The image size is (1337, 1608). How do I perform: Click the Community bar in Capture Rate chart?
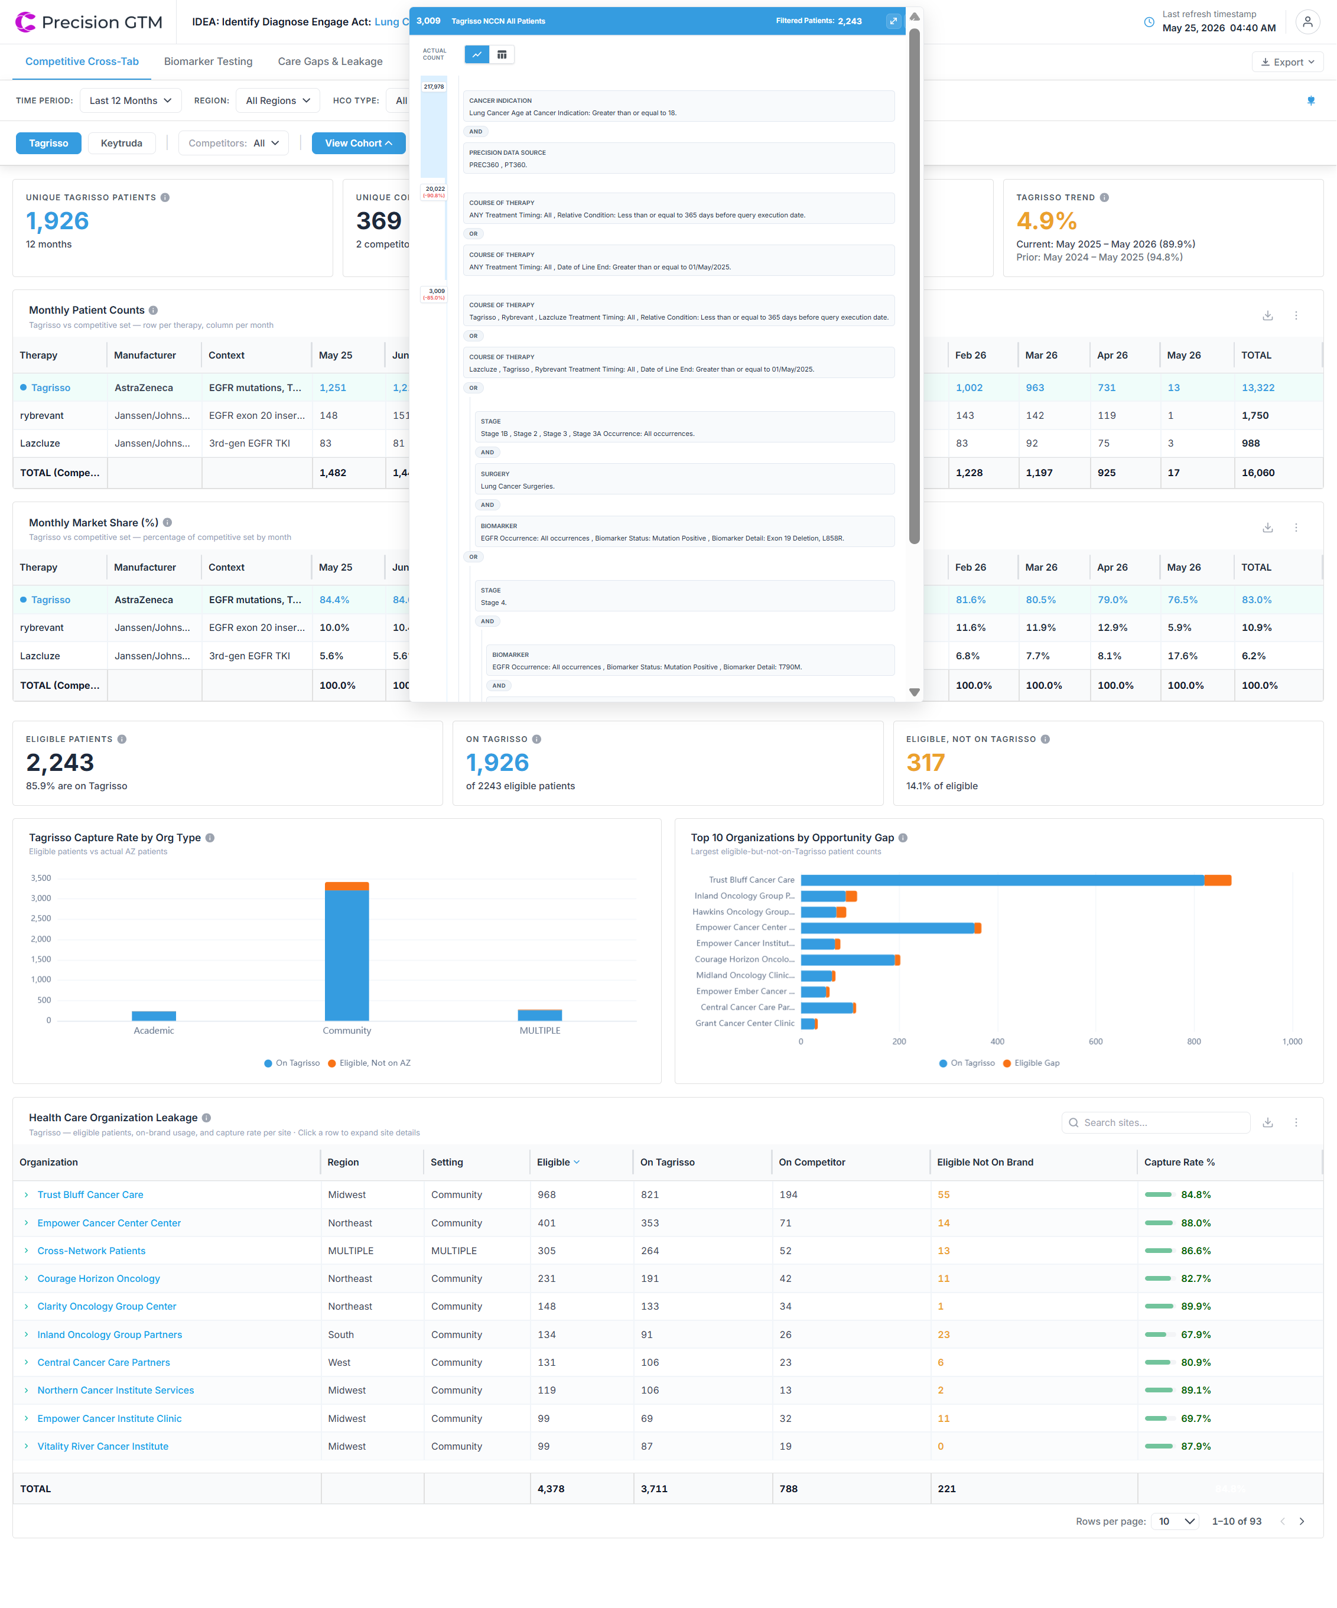point(347,951)
